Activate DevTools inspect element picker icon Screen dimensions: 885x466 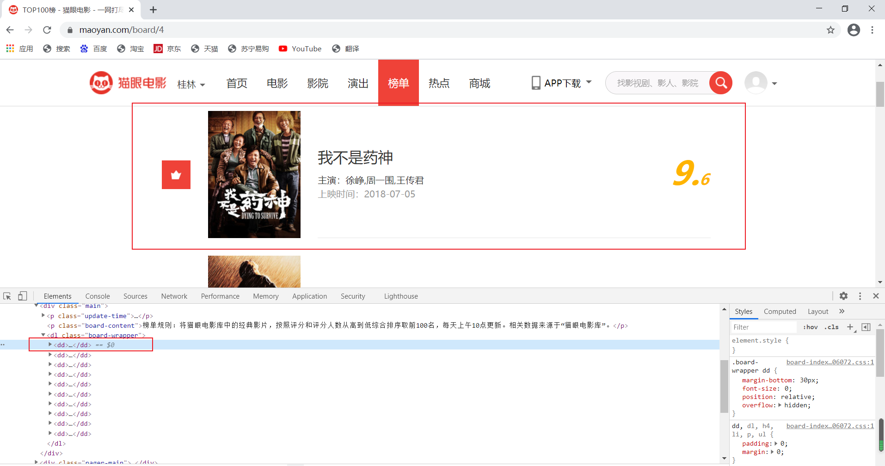coord(7,296)
